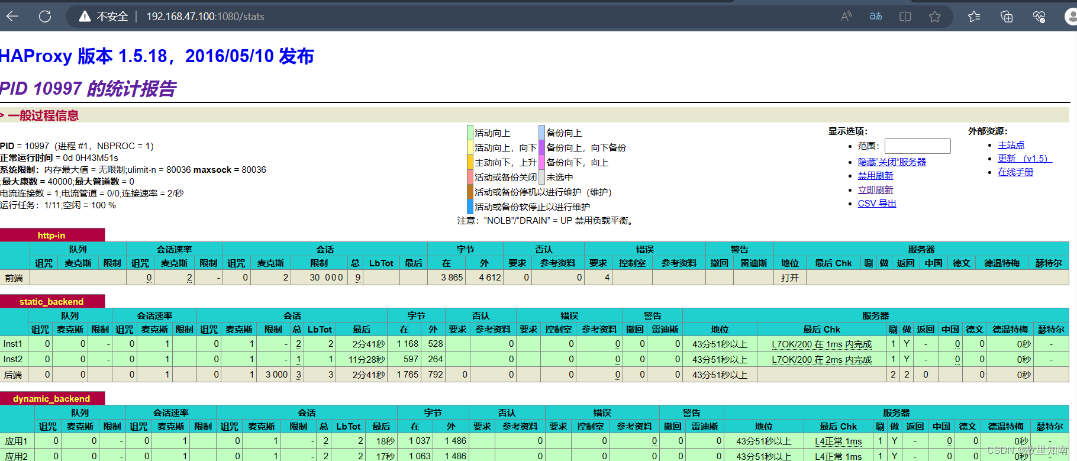The image size is (1077, 461).
Task: Add page to favorites star icon
Action: tap(934, 17)
